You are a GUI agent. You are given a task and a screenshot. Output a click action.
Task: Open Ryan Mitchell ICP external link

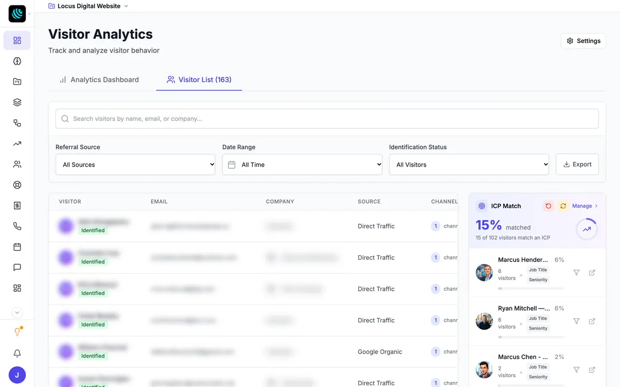point(592,321)
